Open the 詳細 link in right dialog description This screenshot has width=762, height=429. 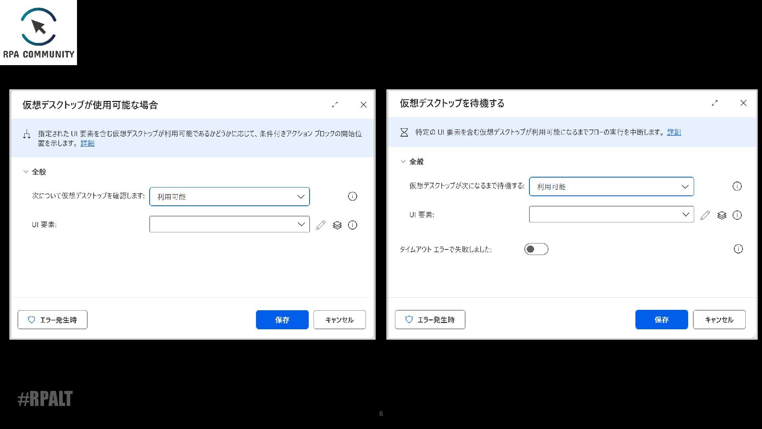point(674,132)
